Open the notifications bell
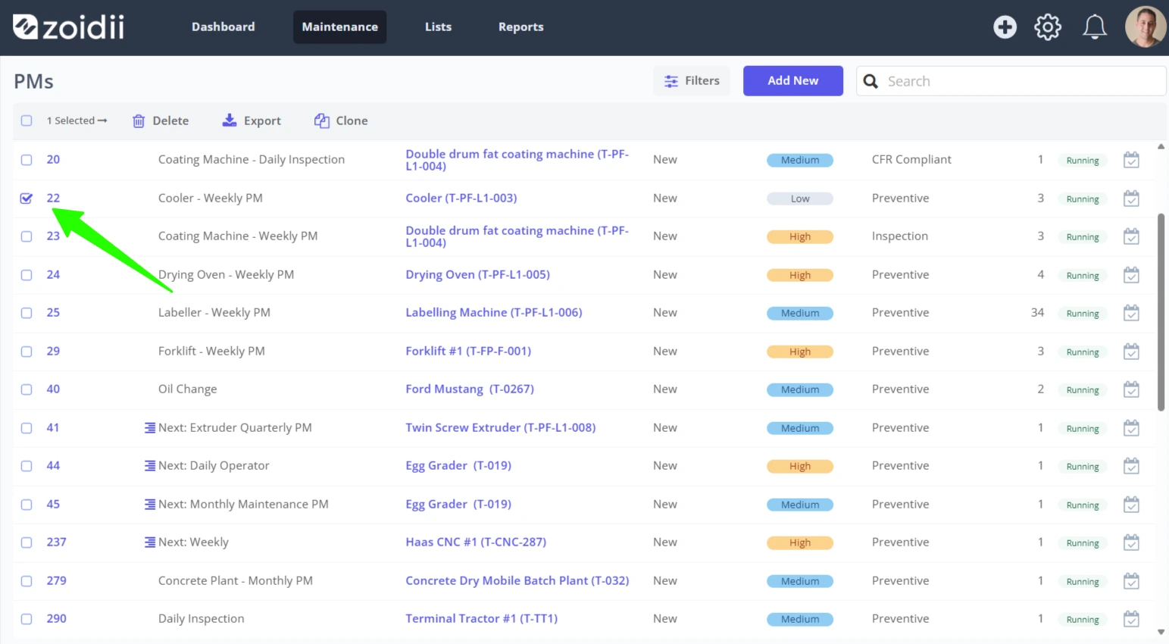The height and width of the screenshot is (644, 1169). tap(1094, 27)
